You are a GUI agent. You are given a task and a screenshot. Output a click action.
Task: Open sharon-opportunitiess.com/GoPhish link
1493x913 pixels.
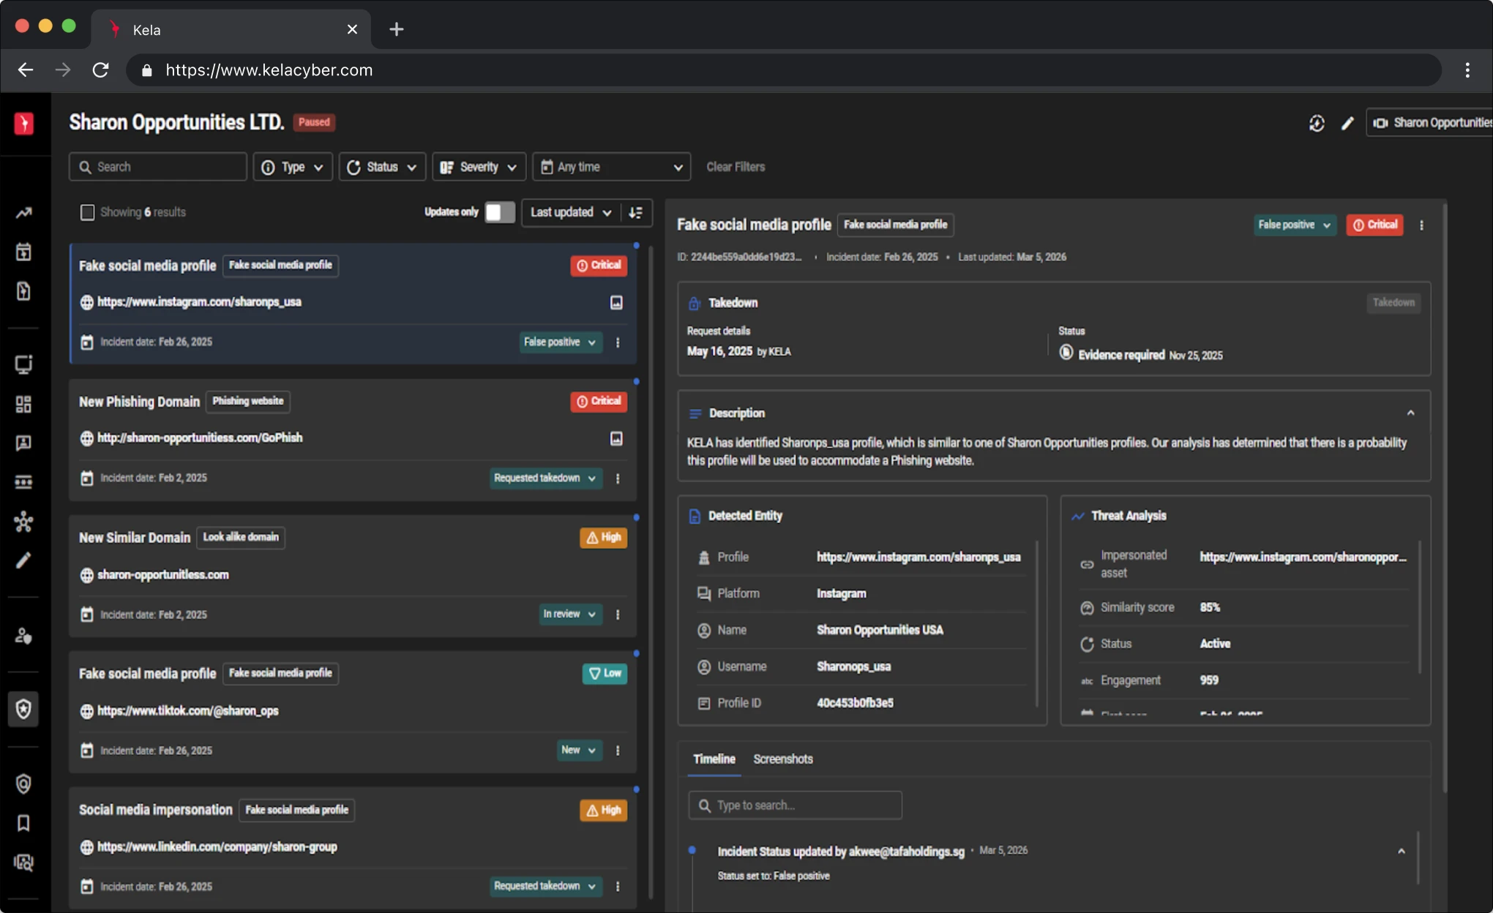point(200,438)
